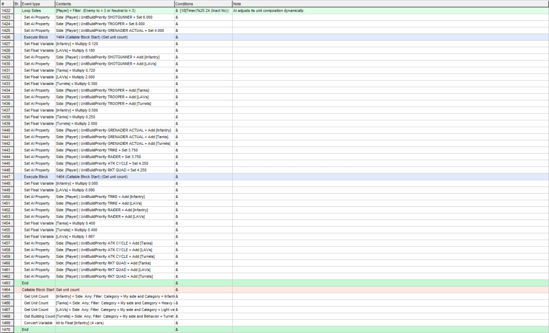Select the "Loop Sides" event type cell
Screen dimensions: 549x333
(x=38, y=10)
